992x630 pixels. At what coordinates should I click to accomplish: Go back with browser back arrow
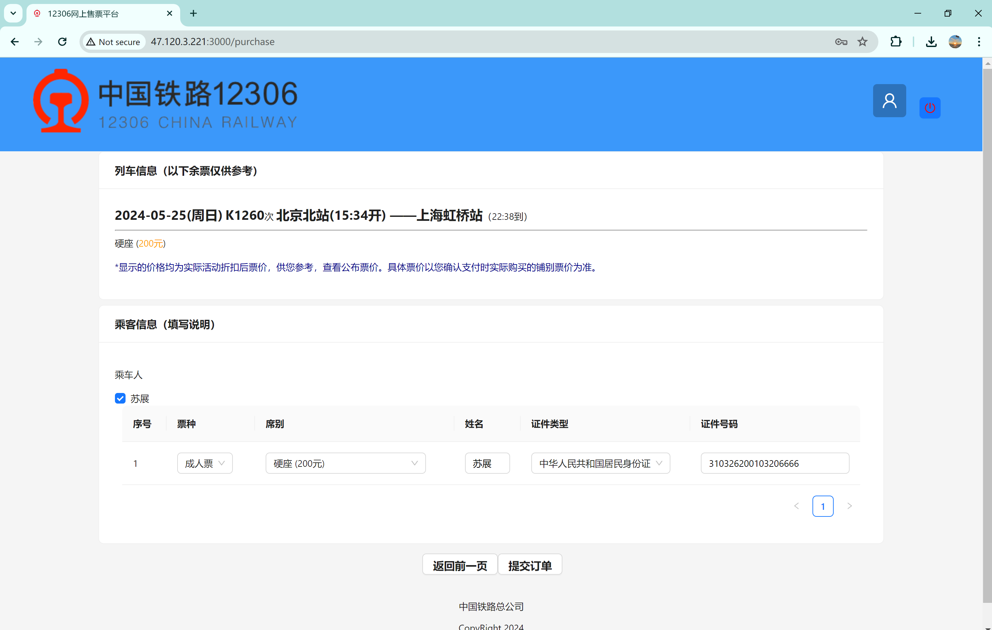pyautogui.click(x=15, y=42)
